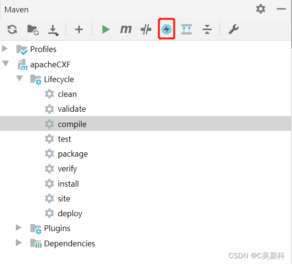Select the install lifecycle phase
292x264 pixels.
pyautogui.click(x=68, y=184)
